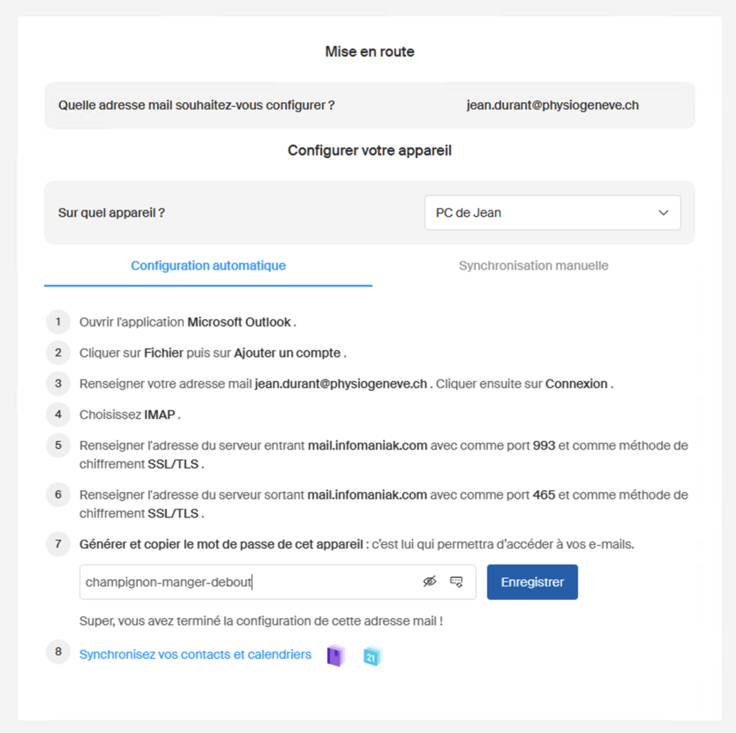Follow the Synchronisez vos contacts et calendriers link
The image size is (736, 733).
pyautogui.click(x=195, y=655)
